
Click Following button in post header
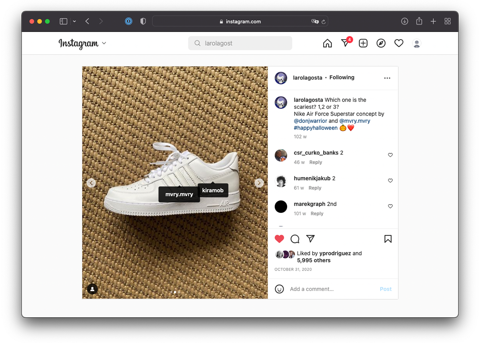click(x=342, y=77)
